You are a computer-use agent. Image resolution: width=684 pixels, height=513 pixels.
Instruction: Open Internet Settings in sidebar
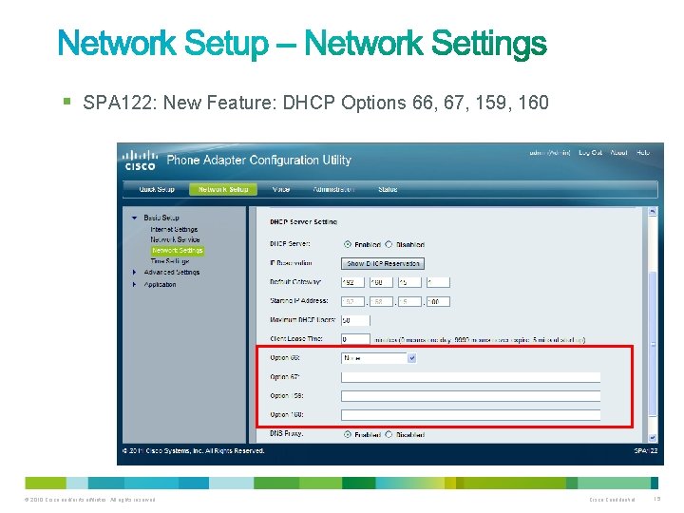tap(174, 229)
